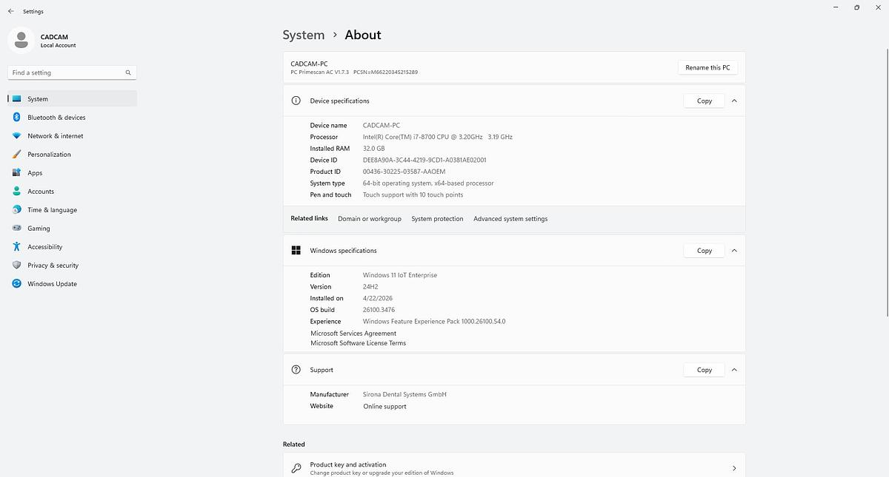The image size is (889, 477).
Task: Collapse the Device specifications section
Action: pos(734,101)
